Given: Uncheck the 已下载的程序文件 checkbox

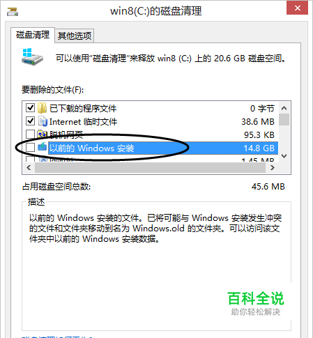Looking at the screenshot, I should 30,107.
